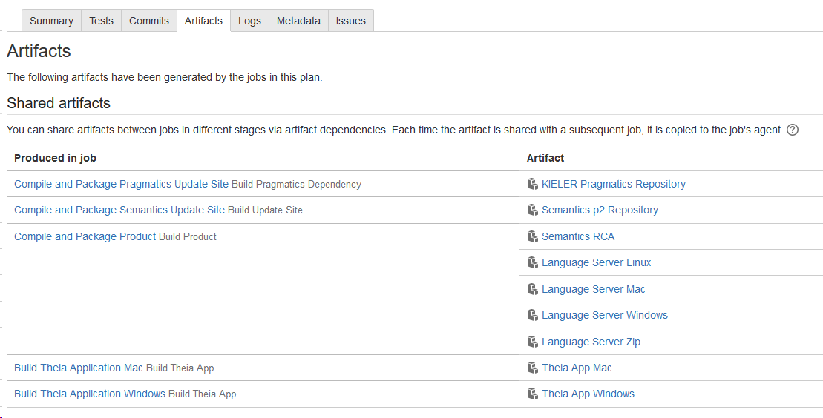
Task: Go to the Commits tab
Action: click(149, 21)
